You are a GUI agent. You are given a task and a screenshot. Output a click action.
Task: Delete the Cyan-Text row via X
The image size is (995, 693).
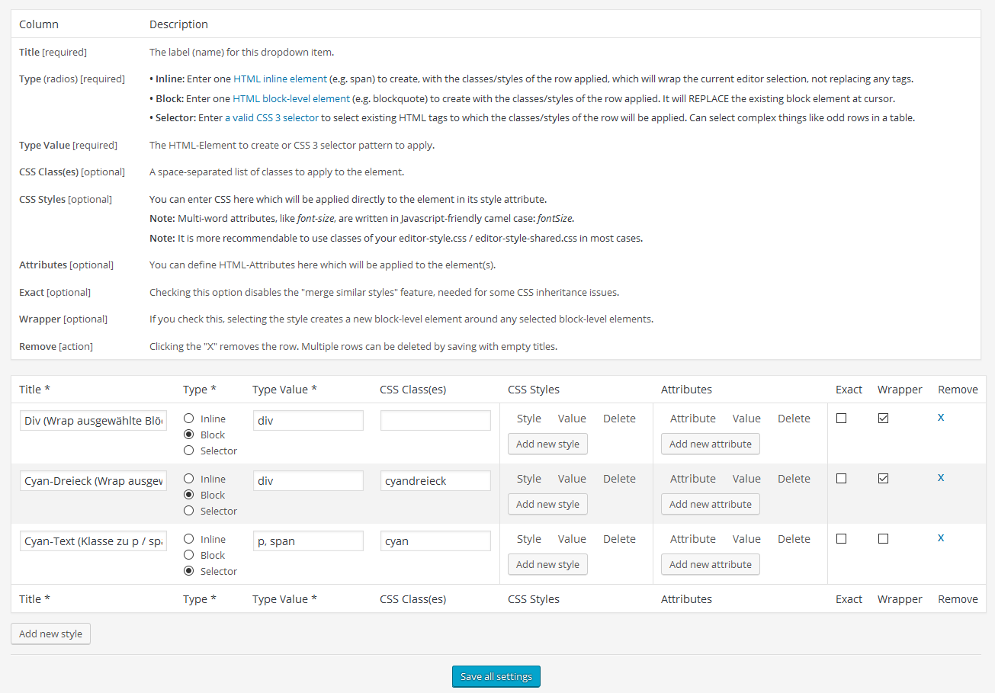(941, 537)
